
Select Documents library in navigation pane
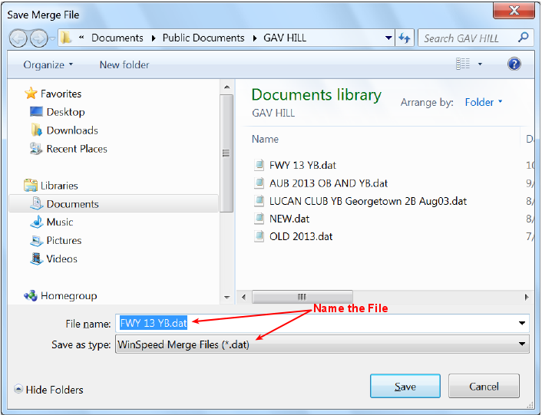pyautogui.click(x=114, y=204)
